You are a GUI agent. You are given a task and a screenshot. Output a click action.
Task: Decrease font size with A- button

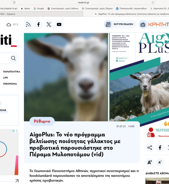(160, 162)
